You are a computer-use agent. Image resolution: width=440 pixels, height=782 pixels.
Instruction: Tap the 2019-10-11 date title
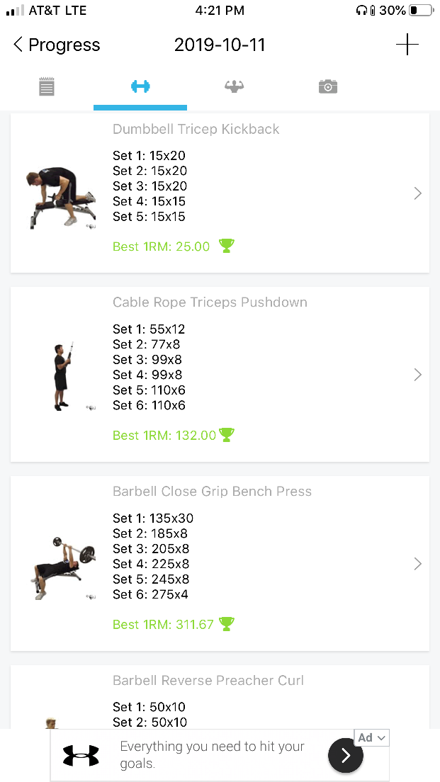click(220, 45)
